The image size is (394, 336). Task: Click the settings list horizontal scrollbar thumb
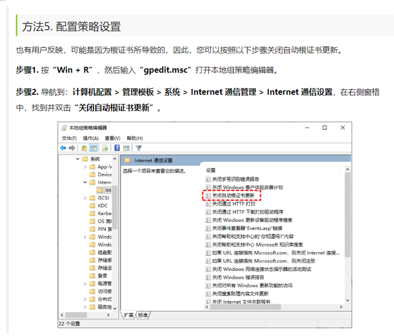click(246, 307)
